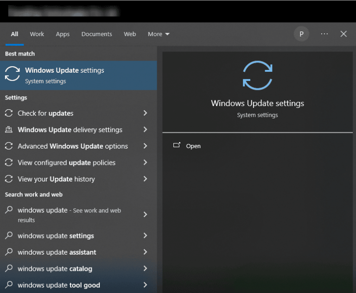
Task: Click the large Windows Update sync icon in preview
Action: coord(257,75)
